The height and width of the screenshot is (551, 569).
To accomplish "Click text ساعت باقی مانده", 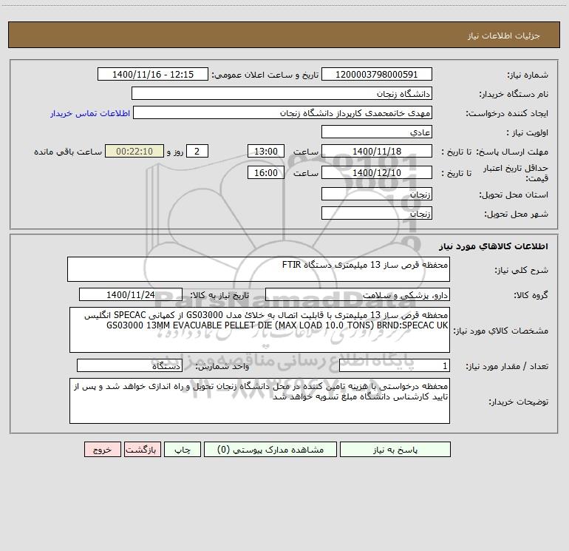I will (x=68, y=152).
